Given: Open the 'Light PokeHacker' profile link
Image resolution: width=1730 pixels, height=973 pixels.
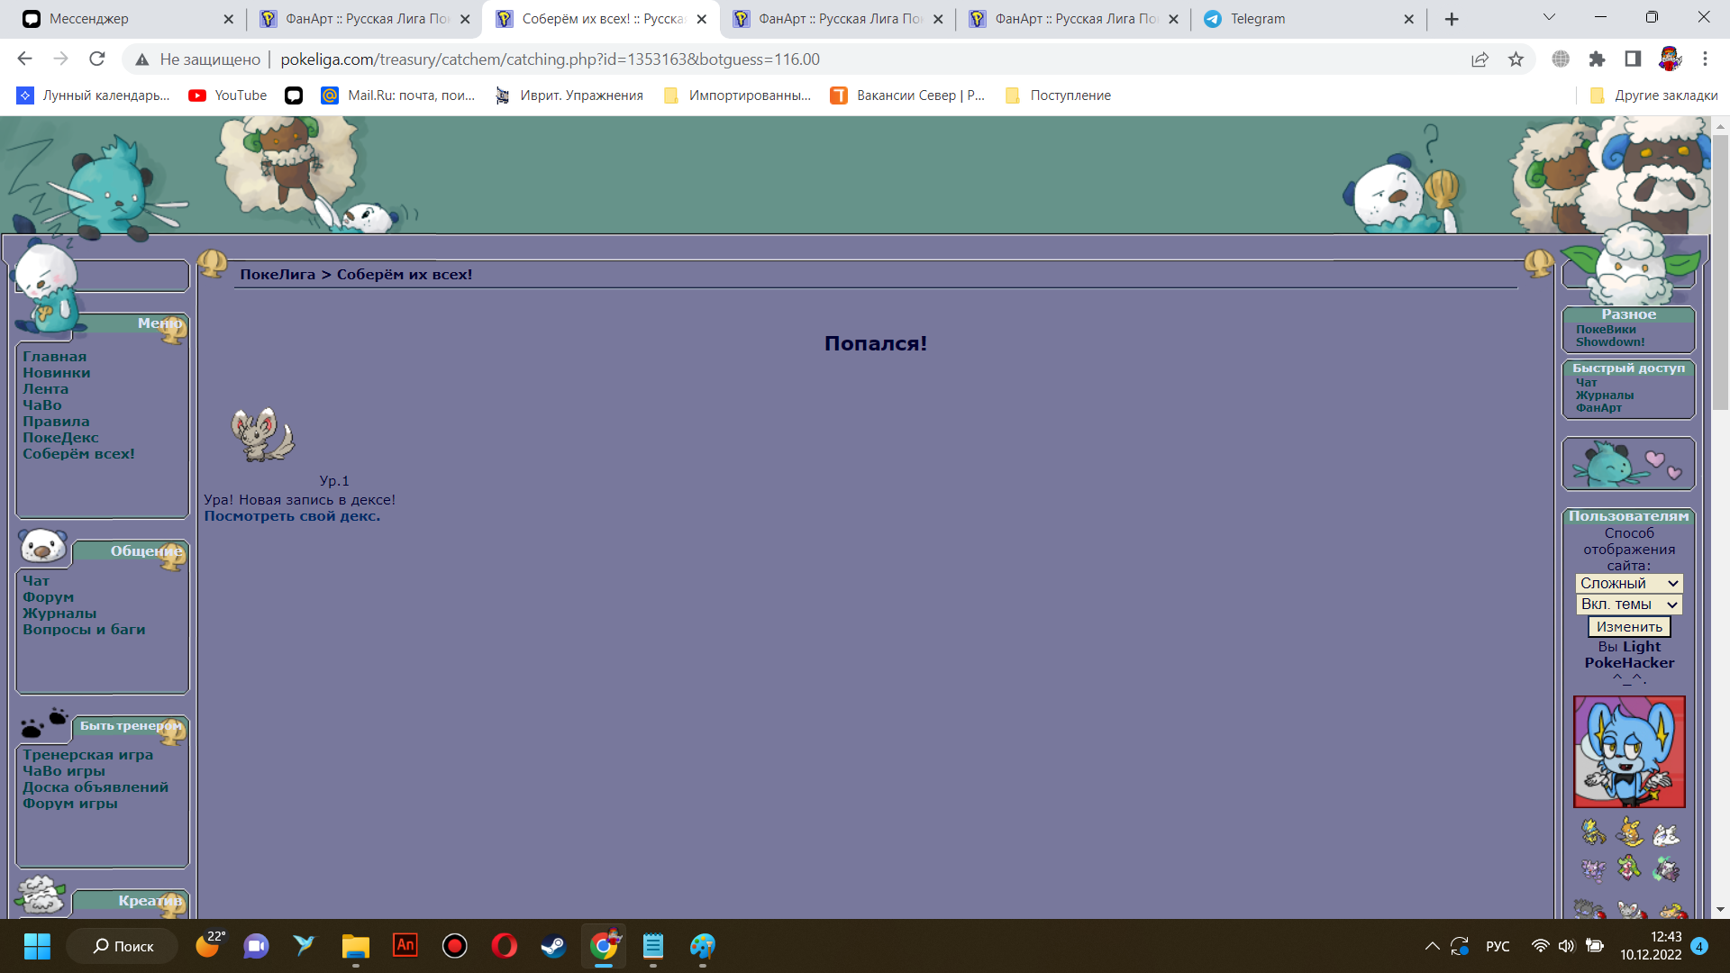Looking at the screenshot, I should 1630,655.
